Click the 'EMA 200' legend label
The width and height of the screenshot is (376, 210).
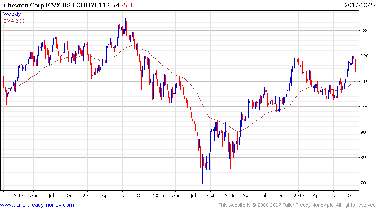pos(14,21)
